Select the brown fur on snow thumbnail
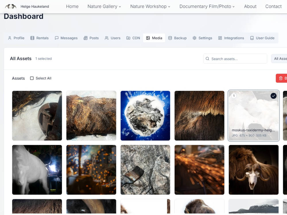The image size is (287, 215). pos(91,116)
